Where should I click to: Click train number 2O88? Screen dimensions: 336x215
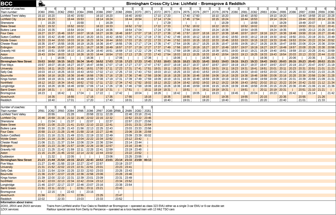(312, 12)
